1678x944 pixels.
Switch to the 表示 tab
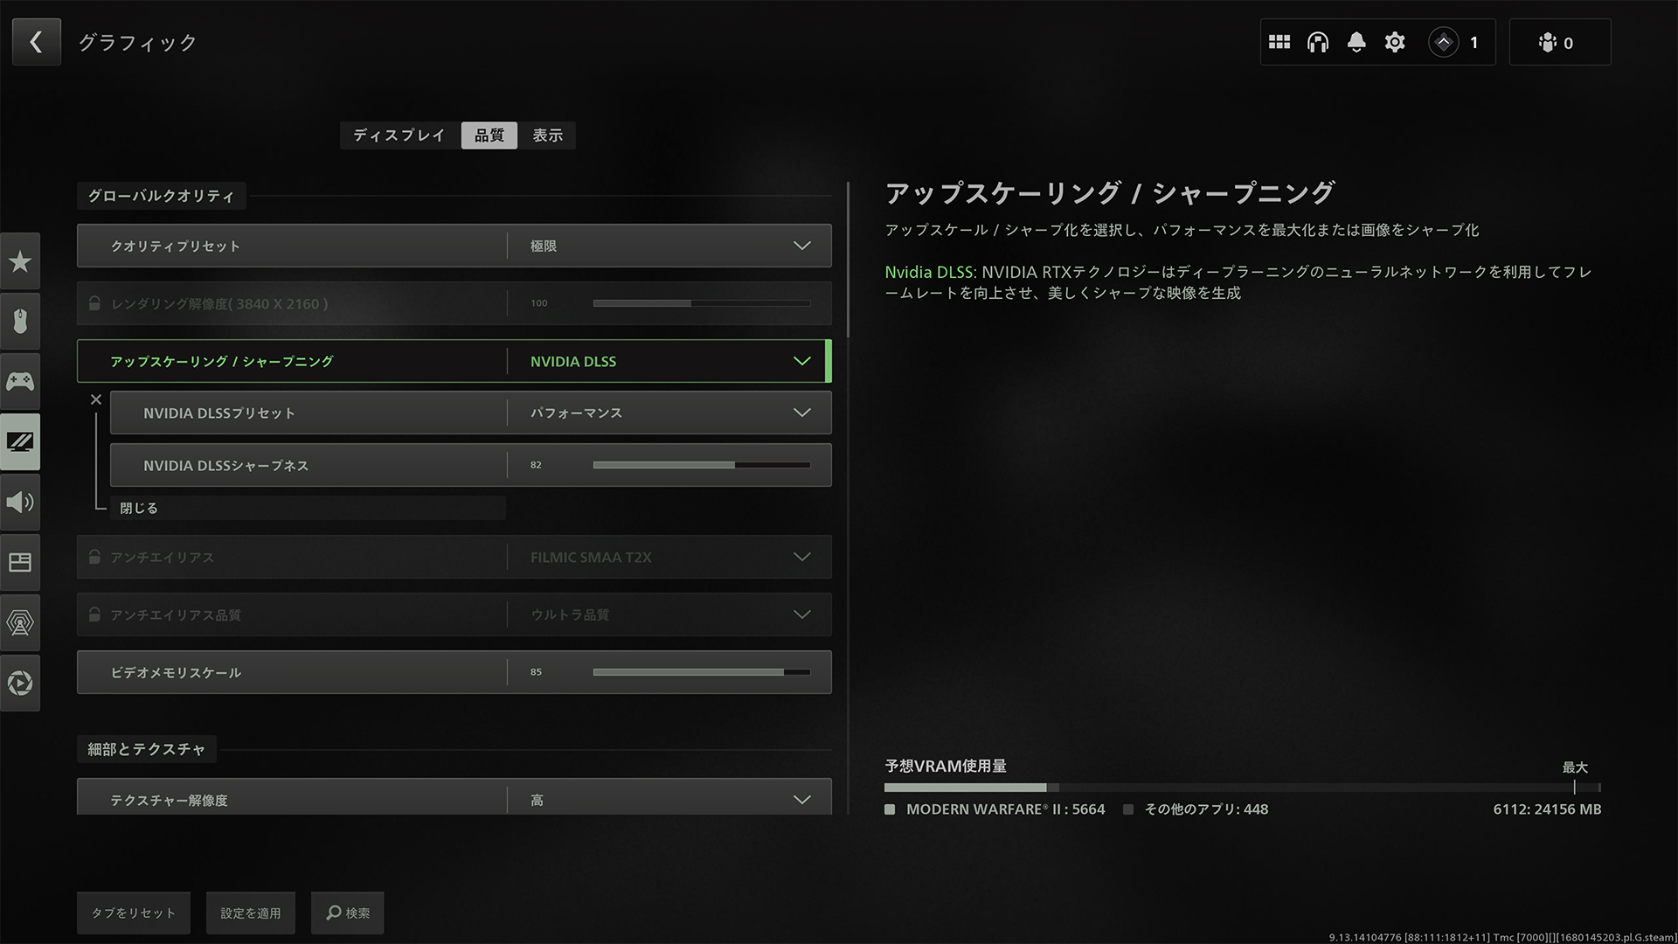[548, 135]
